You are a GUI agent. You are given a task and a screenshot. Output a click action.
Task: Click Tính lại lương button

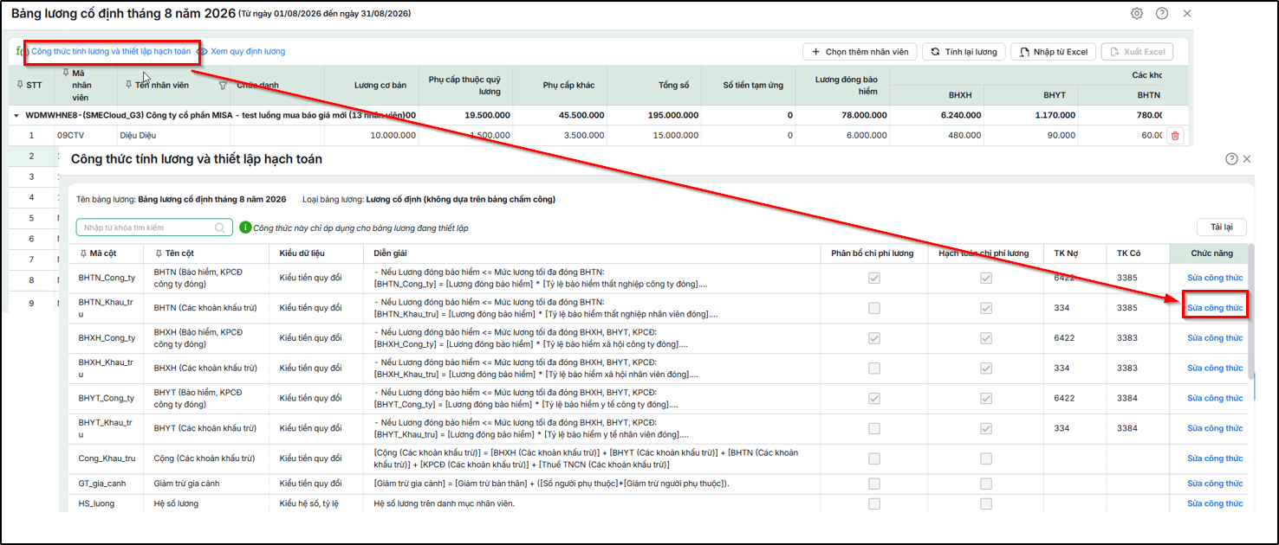[964, 52]
